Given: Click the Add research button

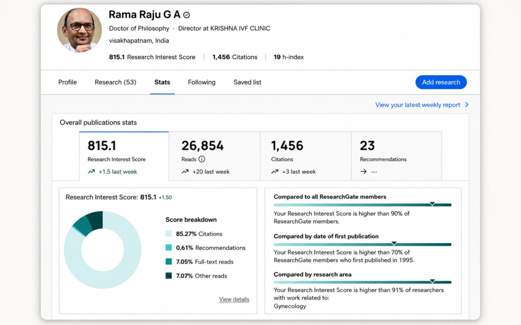Looking at the screenshot, I should tap(441, 82).
